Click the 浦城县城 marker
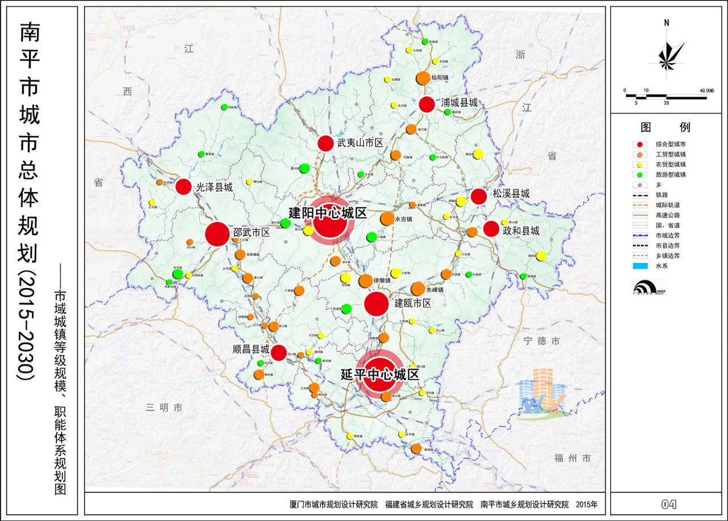The image size is (728, 521). click(x=426, y=105)
